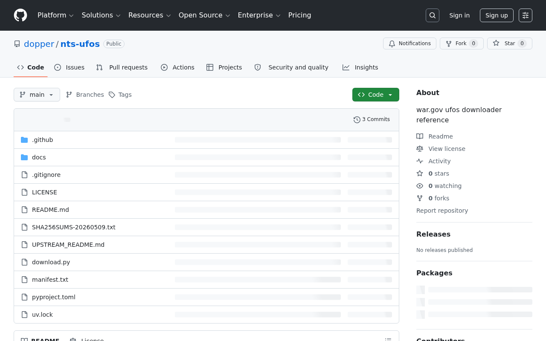
Task: View the 3 Commits link
Action: pos(372,120)
